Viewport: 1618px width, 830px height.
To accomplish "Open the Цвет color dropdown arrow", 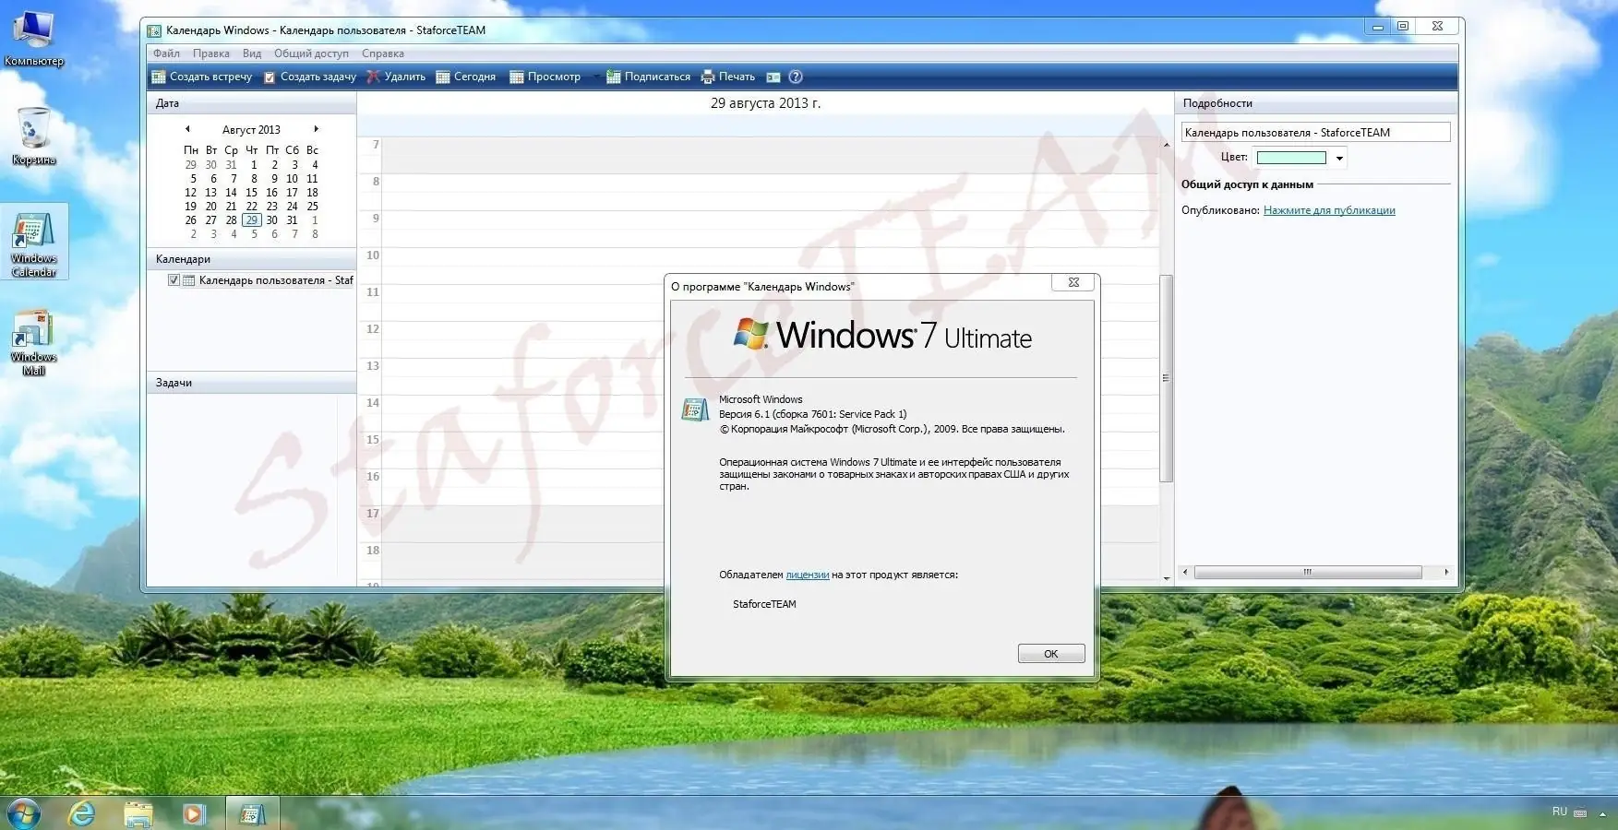I will coord(1338,158).
